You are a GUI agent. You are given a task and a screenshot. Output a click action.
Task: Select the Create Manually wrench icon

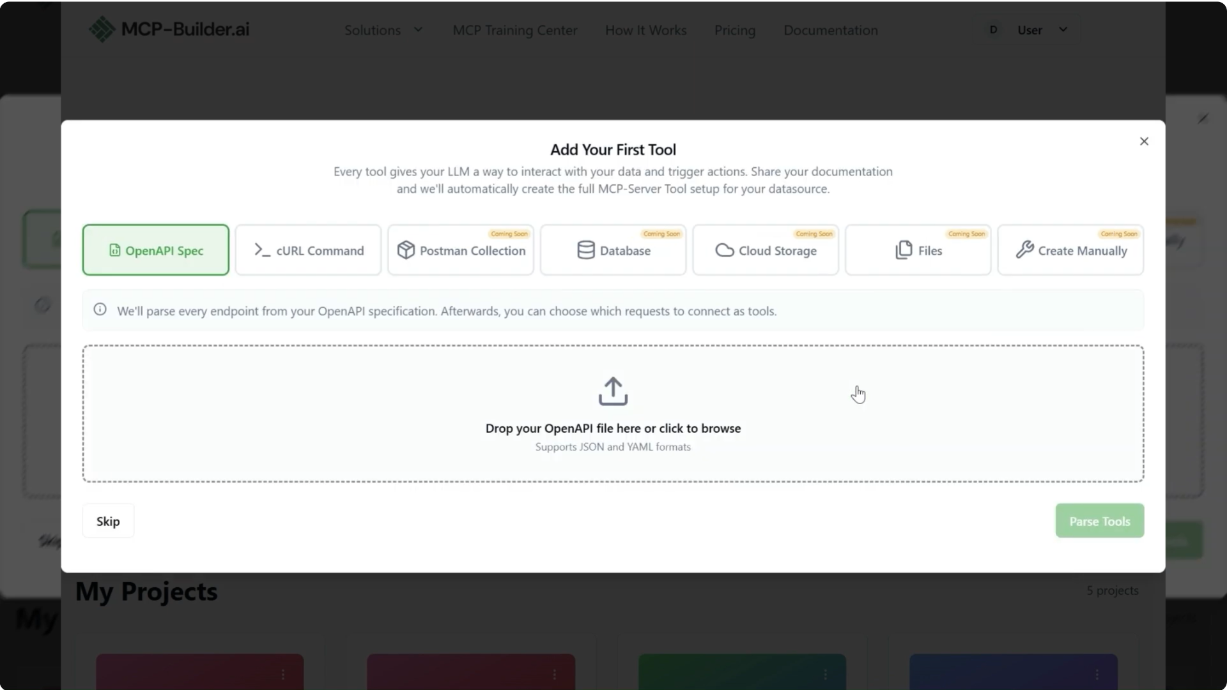coord(1024,250)
